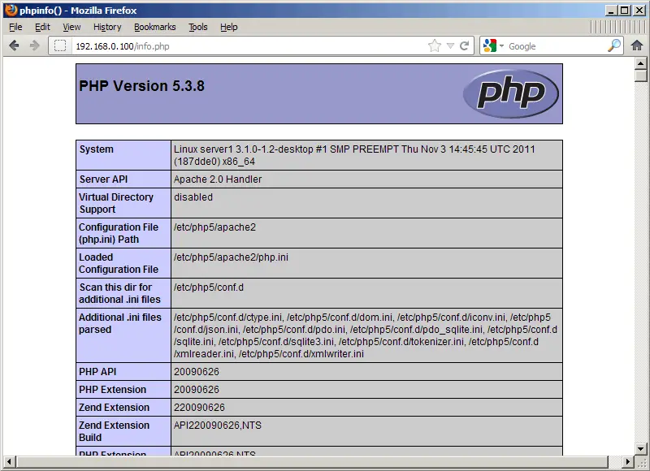This screenshot has width=650, height=471.
Task: Open the File menu
Action: [x=15, y=27]
